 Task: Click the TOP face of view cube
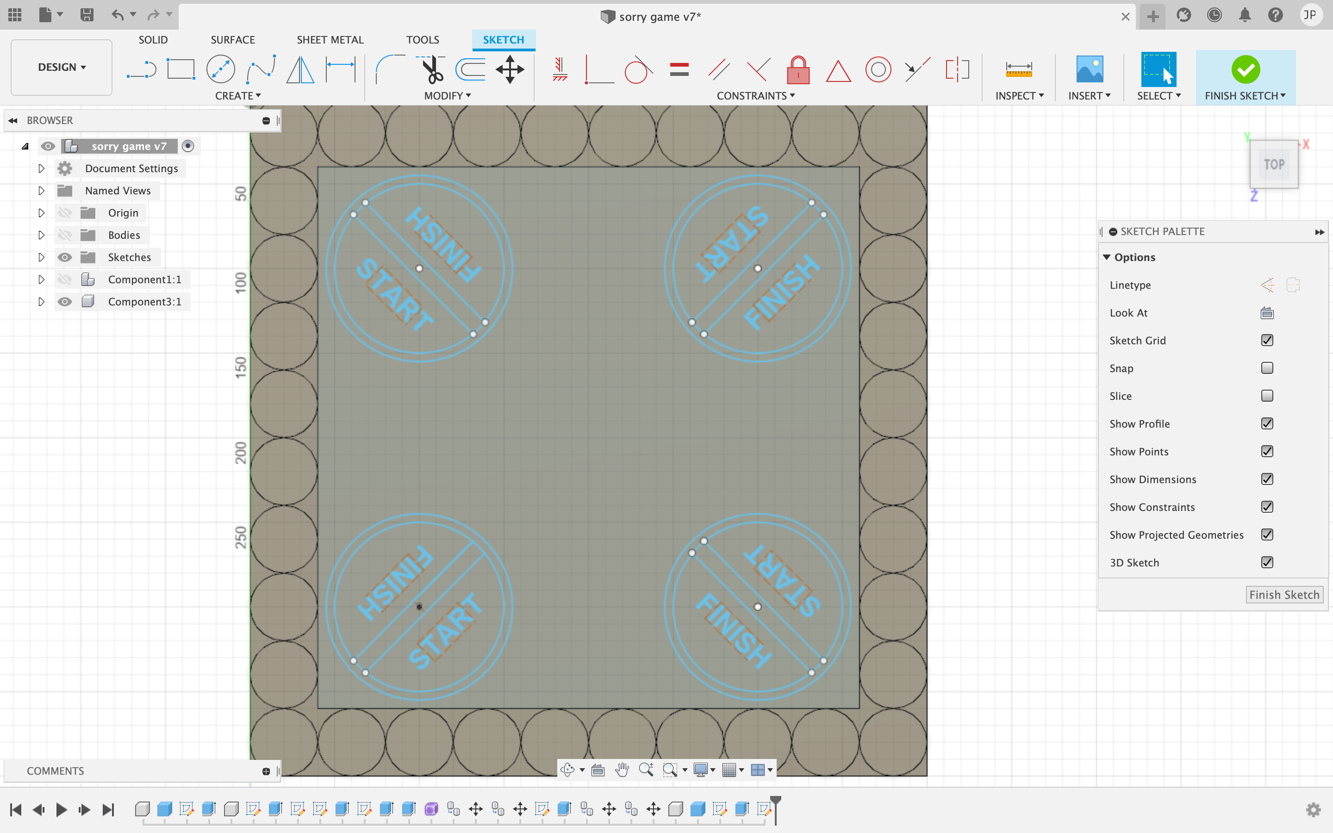pyautogui.click(x=1274, y=164)
